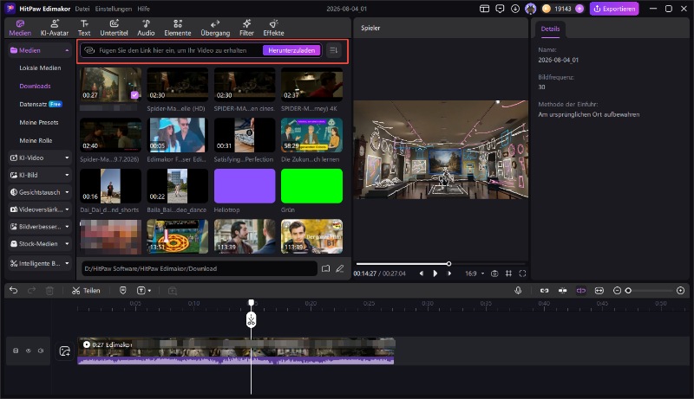Click the player progress slider handle

point(448,263)
